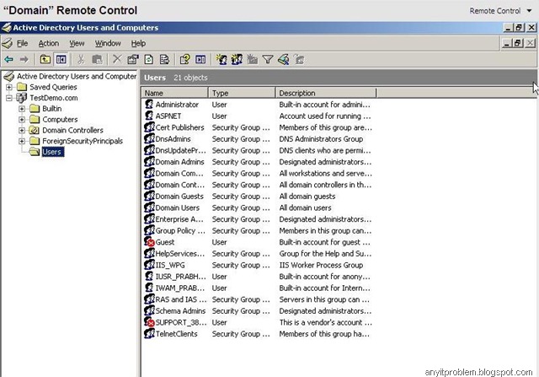Toggle the Show/Hide Console Tree icon
Screen dimensions: 539x377
point(61,60)
